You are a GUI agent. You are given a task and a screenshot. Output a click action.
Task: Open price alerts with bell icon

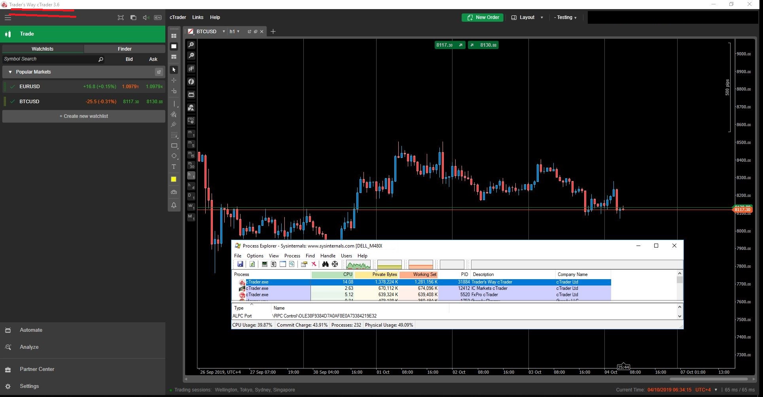click(174, 205)
